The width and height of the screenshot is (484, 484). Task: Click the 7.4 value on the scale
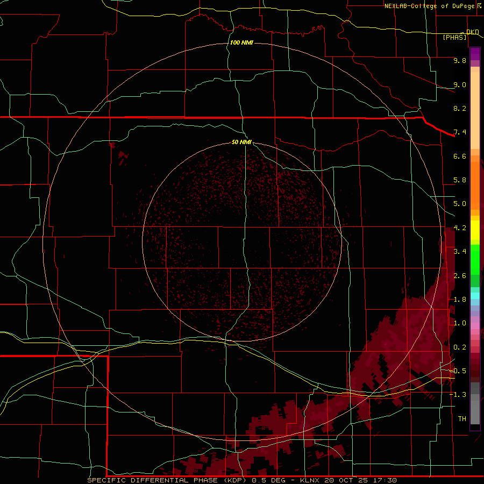click(x=460, y=132)
